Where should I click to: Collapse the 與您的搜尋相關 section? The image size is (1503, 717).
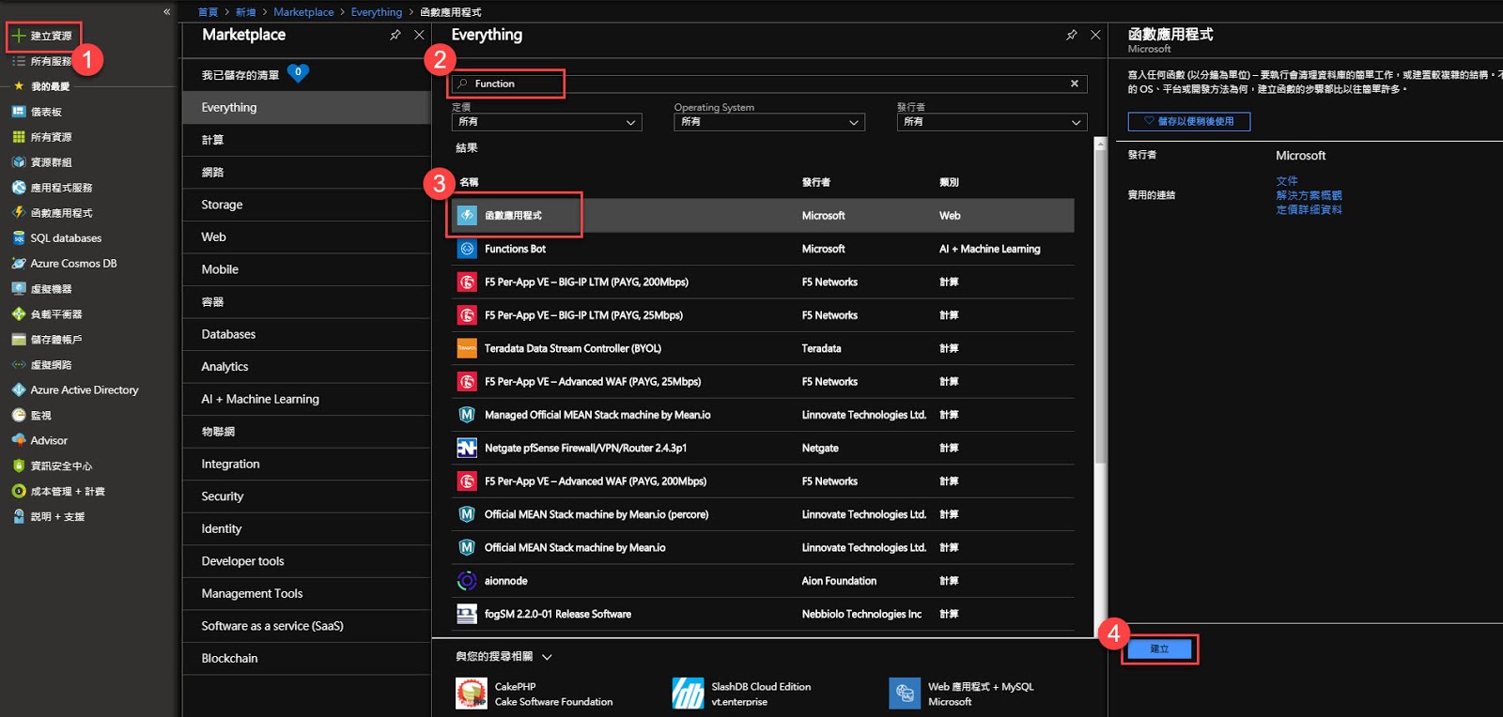coord(547,657)
